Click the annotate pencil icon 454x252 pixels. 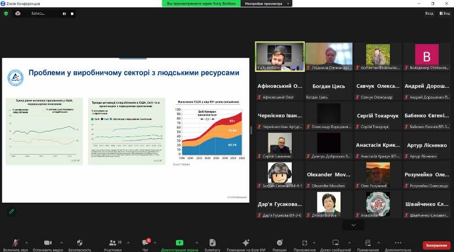pyautogui.click(x=11, y=211)
